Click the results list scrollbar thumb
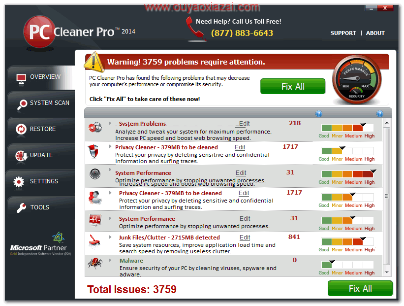 click(x=386, y=196)
